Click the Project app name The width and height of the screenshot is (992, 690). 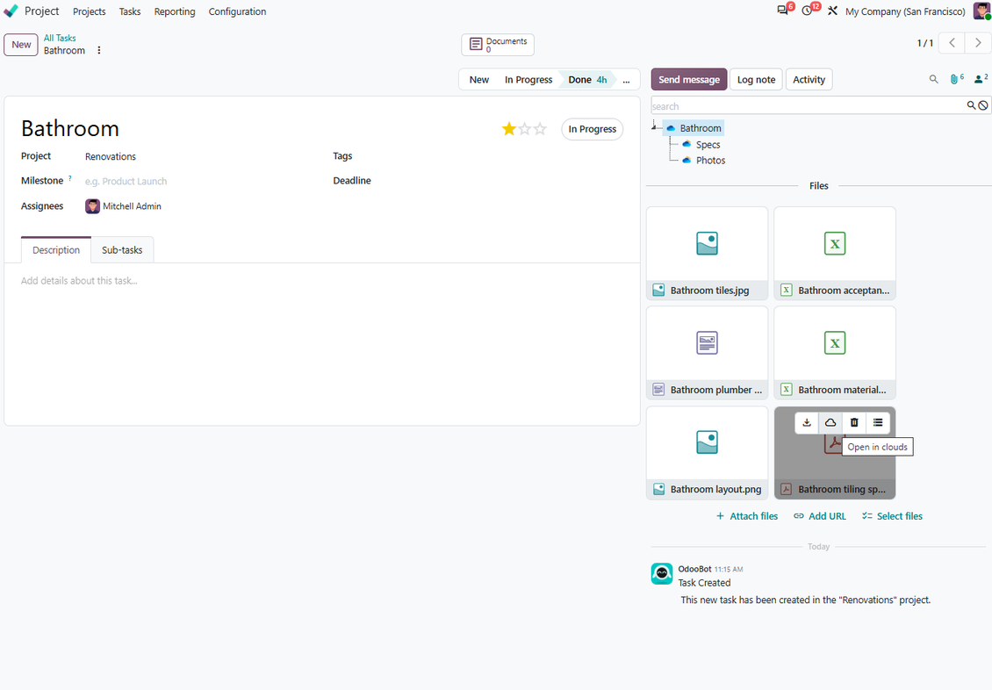click(42, 11)
